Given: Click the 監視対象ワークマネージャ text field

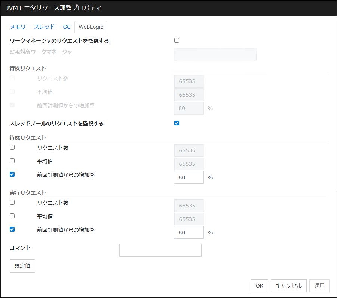Looking at the screenshot, I should click(x=215, y=54).
